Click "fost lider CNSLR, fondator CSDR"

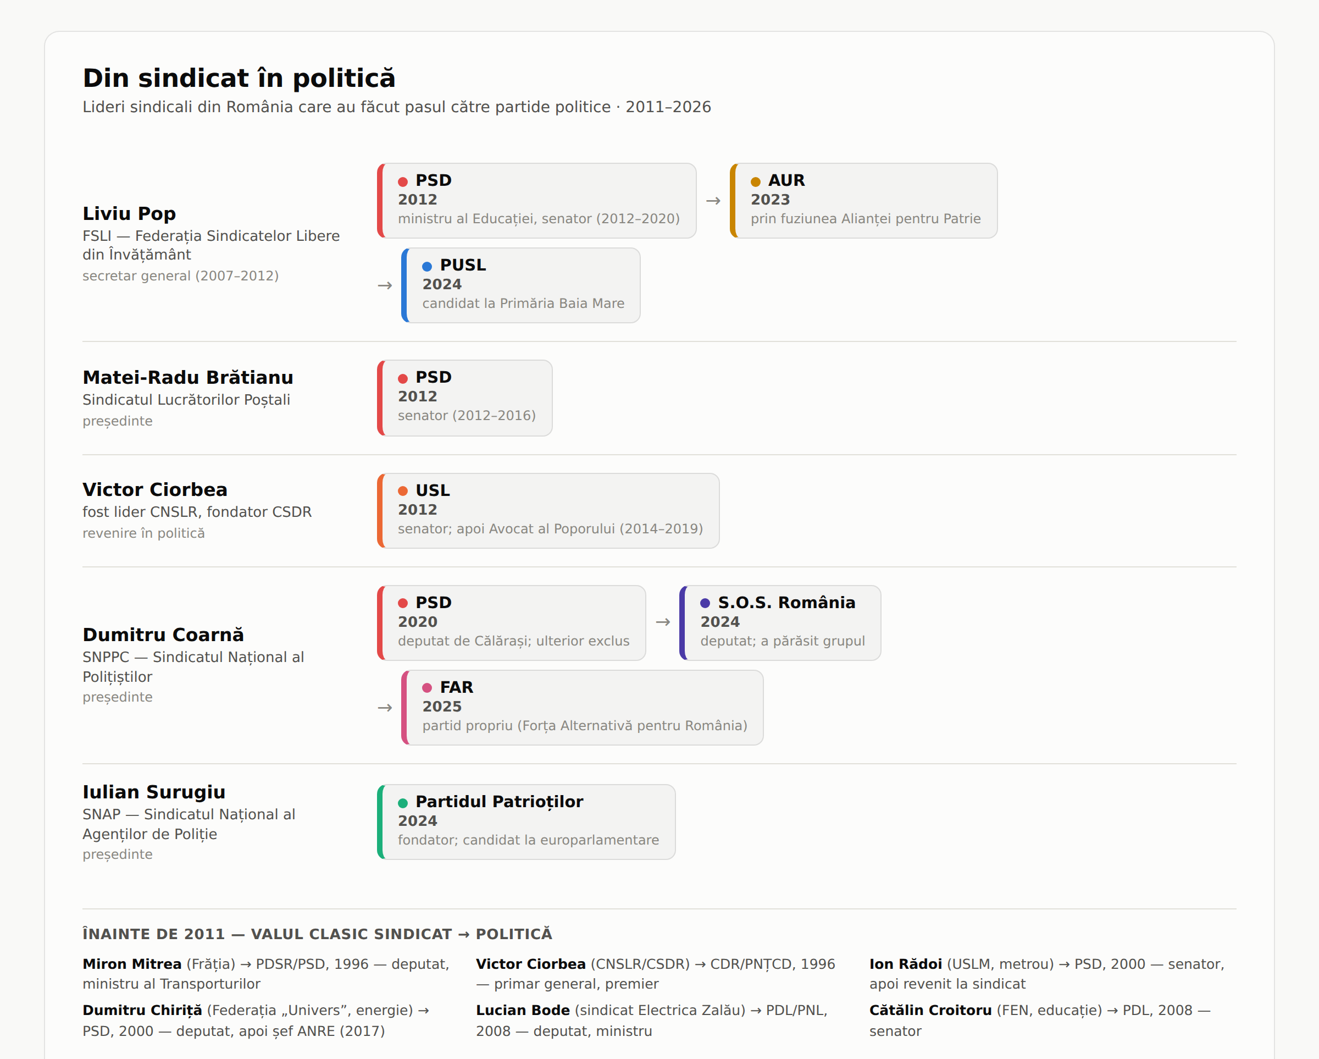click(197, 512)
